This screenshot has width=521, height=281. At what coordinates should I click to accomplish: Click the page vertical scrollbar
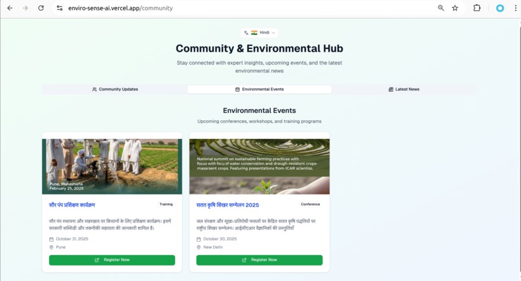tap(519, 149)
